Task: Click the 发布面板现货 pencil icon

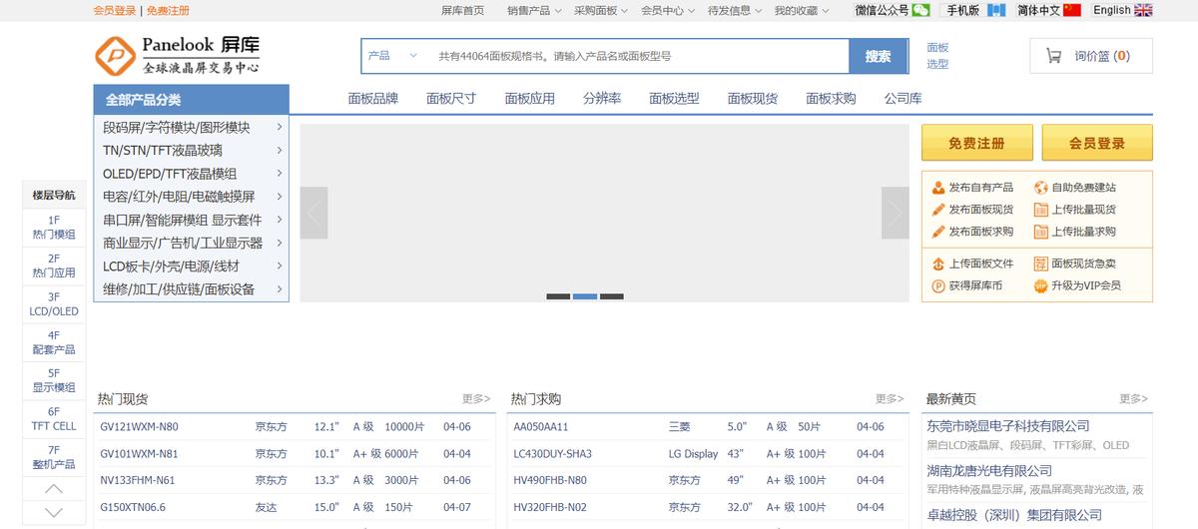Action: coord(938,210)
